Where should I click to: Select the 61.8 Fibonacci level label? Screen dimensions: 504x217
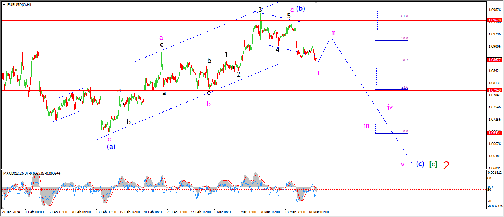click(405, 16)
